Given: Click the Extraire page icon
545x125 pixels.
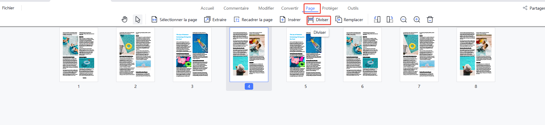Looking at the screenshot, I should pos(207,20).
